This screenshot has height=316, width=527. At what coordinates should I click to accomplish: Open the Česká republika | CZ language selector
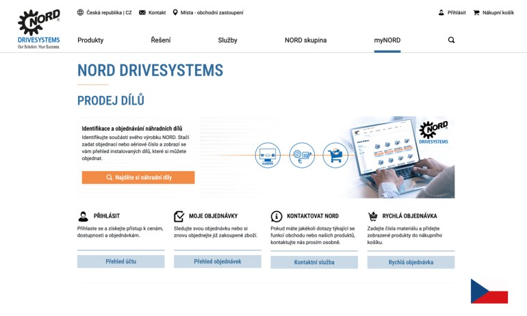tap(104, 12)
